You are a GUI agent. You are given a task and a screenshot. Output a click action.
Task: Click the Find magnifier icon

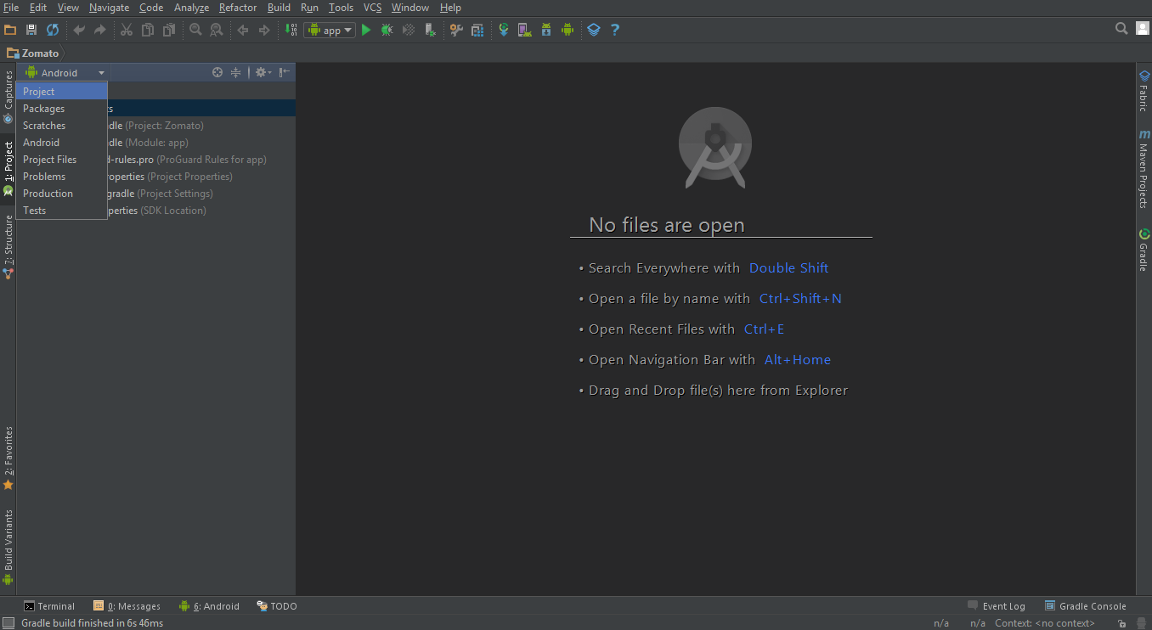point(195,30)
